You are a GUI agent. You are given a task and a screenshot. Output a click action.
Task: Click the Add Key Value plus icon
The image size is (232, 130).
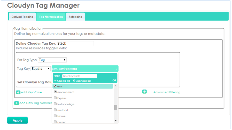[x=18, y=92]
